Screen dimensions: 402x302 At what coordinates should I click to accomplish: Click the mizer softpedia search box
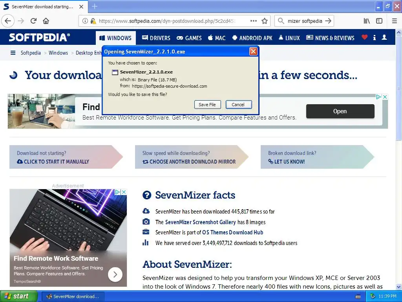[x=305, y=21]
